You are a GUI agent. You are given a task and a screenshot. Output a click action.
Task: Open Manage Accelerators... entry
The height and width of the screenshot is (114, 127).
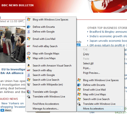click(46, 109)
